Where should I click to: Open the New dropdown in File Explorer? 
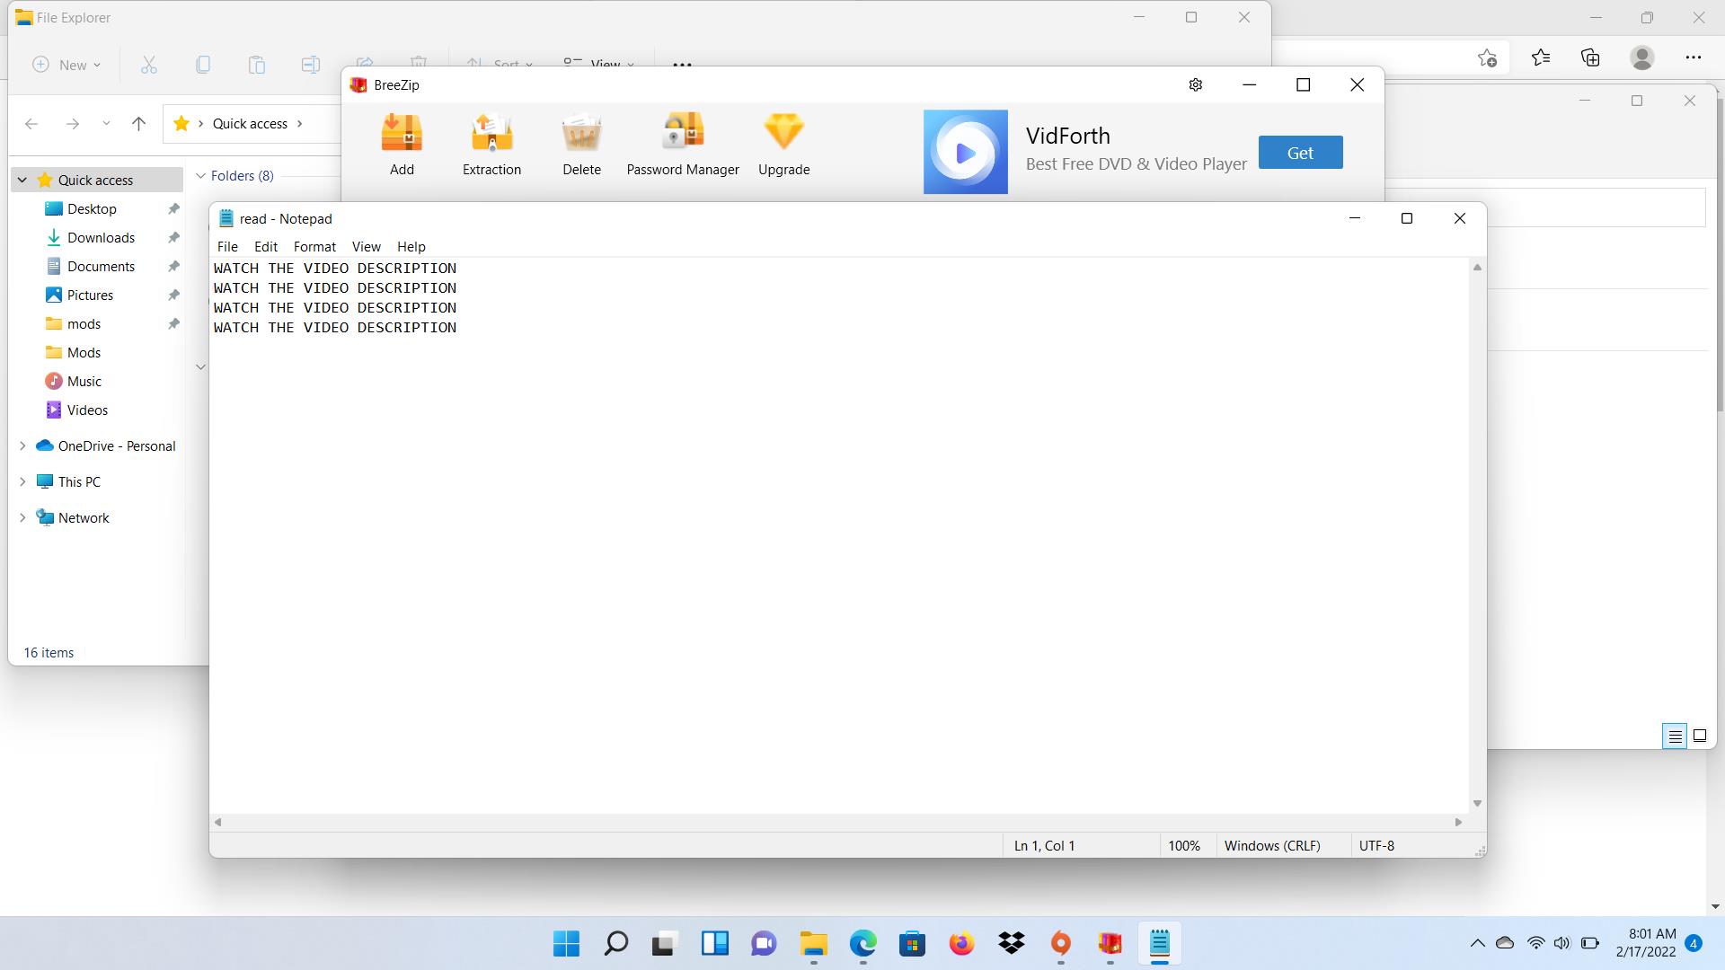pos(67,65)
